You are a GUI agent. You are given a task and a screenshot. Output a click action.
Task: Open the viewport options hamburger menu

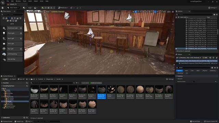point(26,12)
